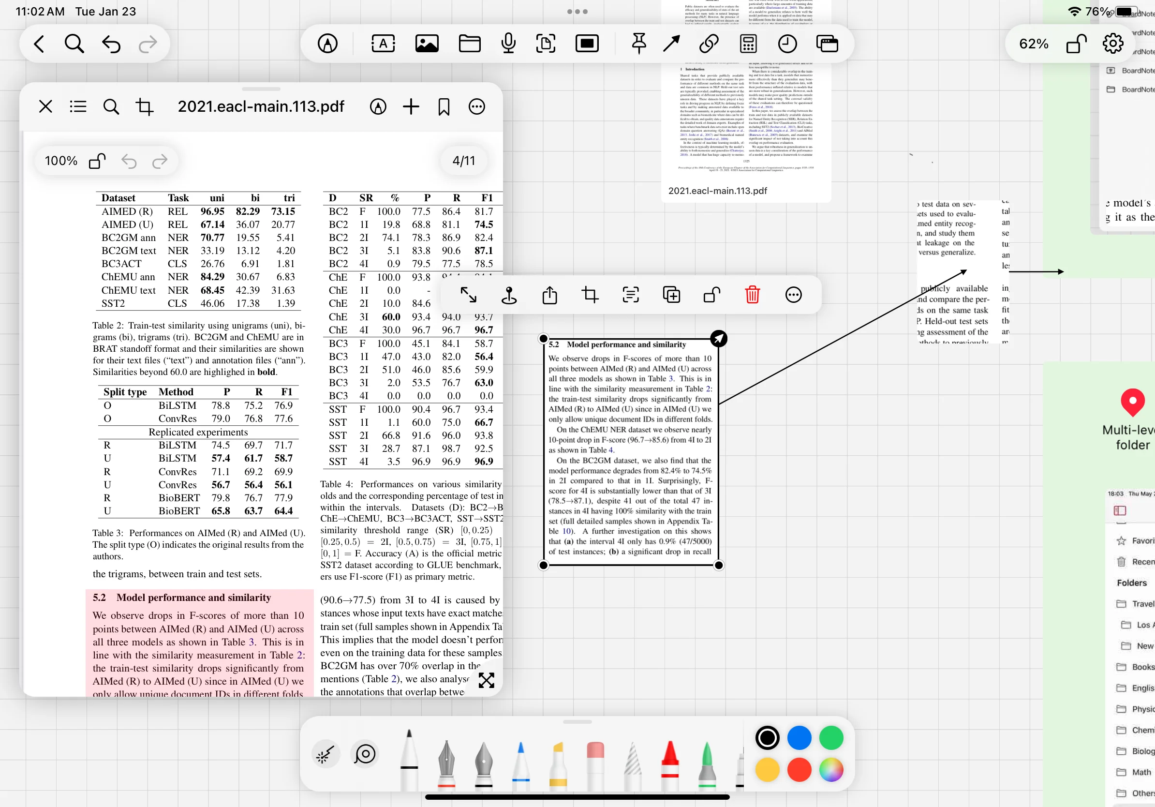Open the 4/11 page indicator
The height and width of the screenshot is (807, 1155).
coord(463,161)
